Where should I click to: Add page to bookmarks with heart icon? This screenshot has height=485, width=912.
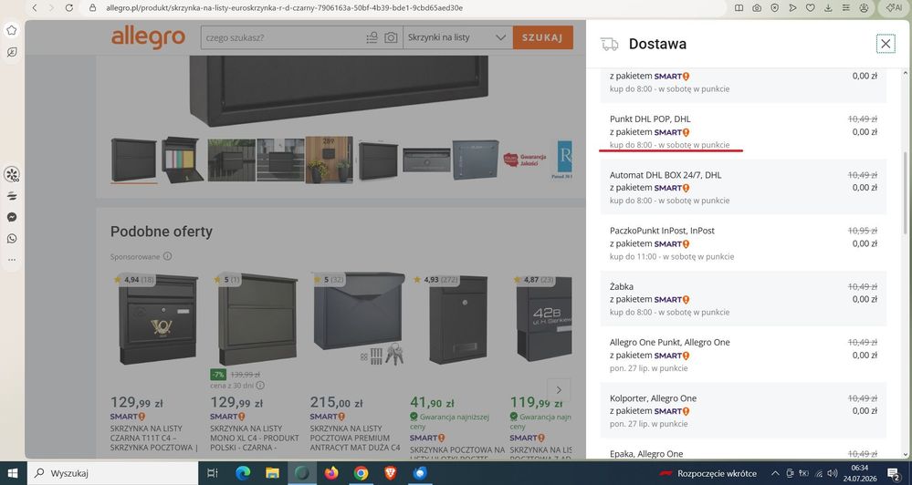click(811, 8)
